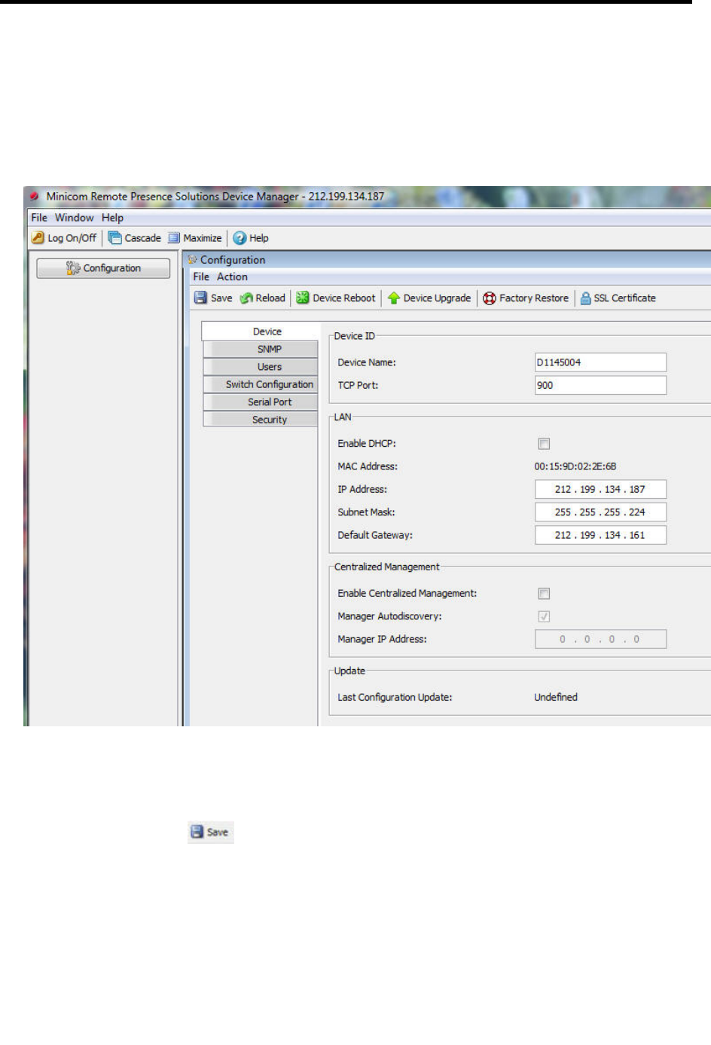Open the Window menu

click(74, 217)
